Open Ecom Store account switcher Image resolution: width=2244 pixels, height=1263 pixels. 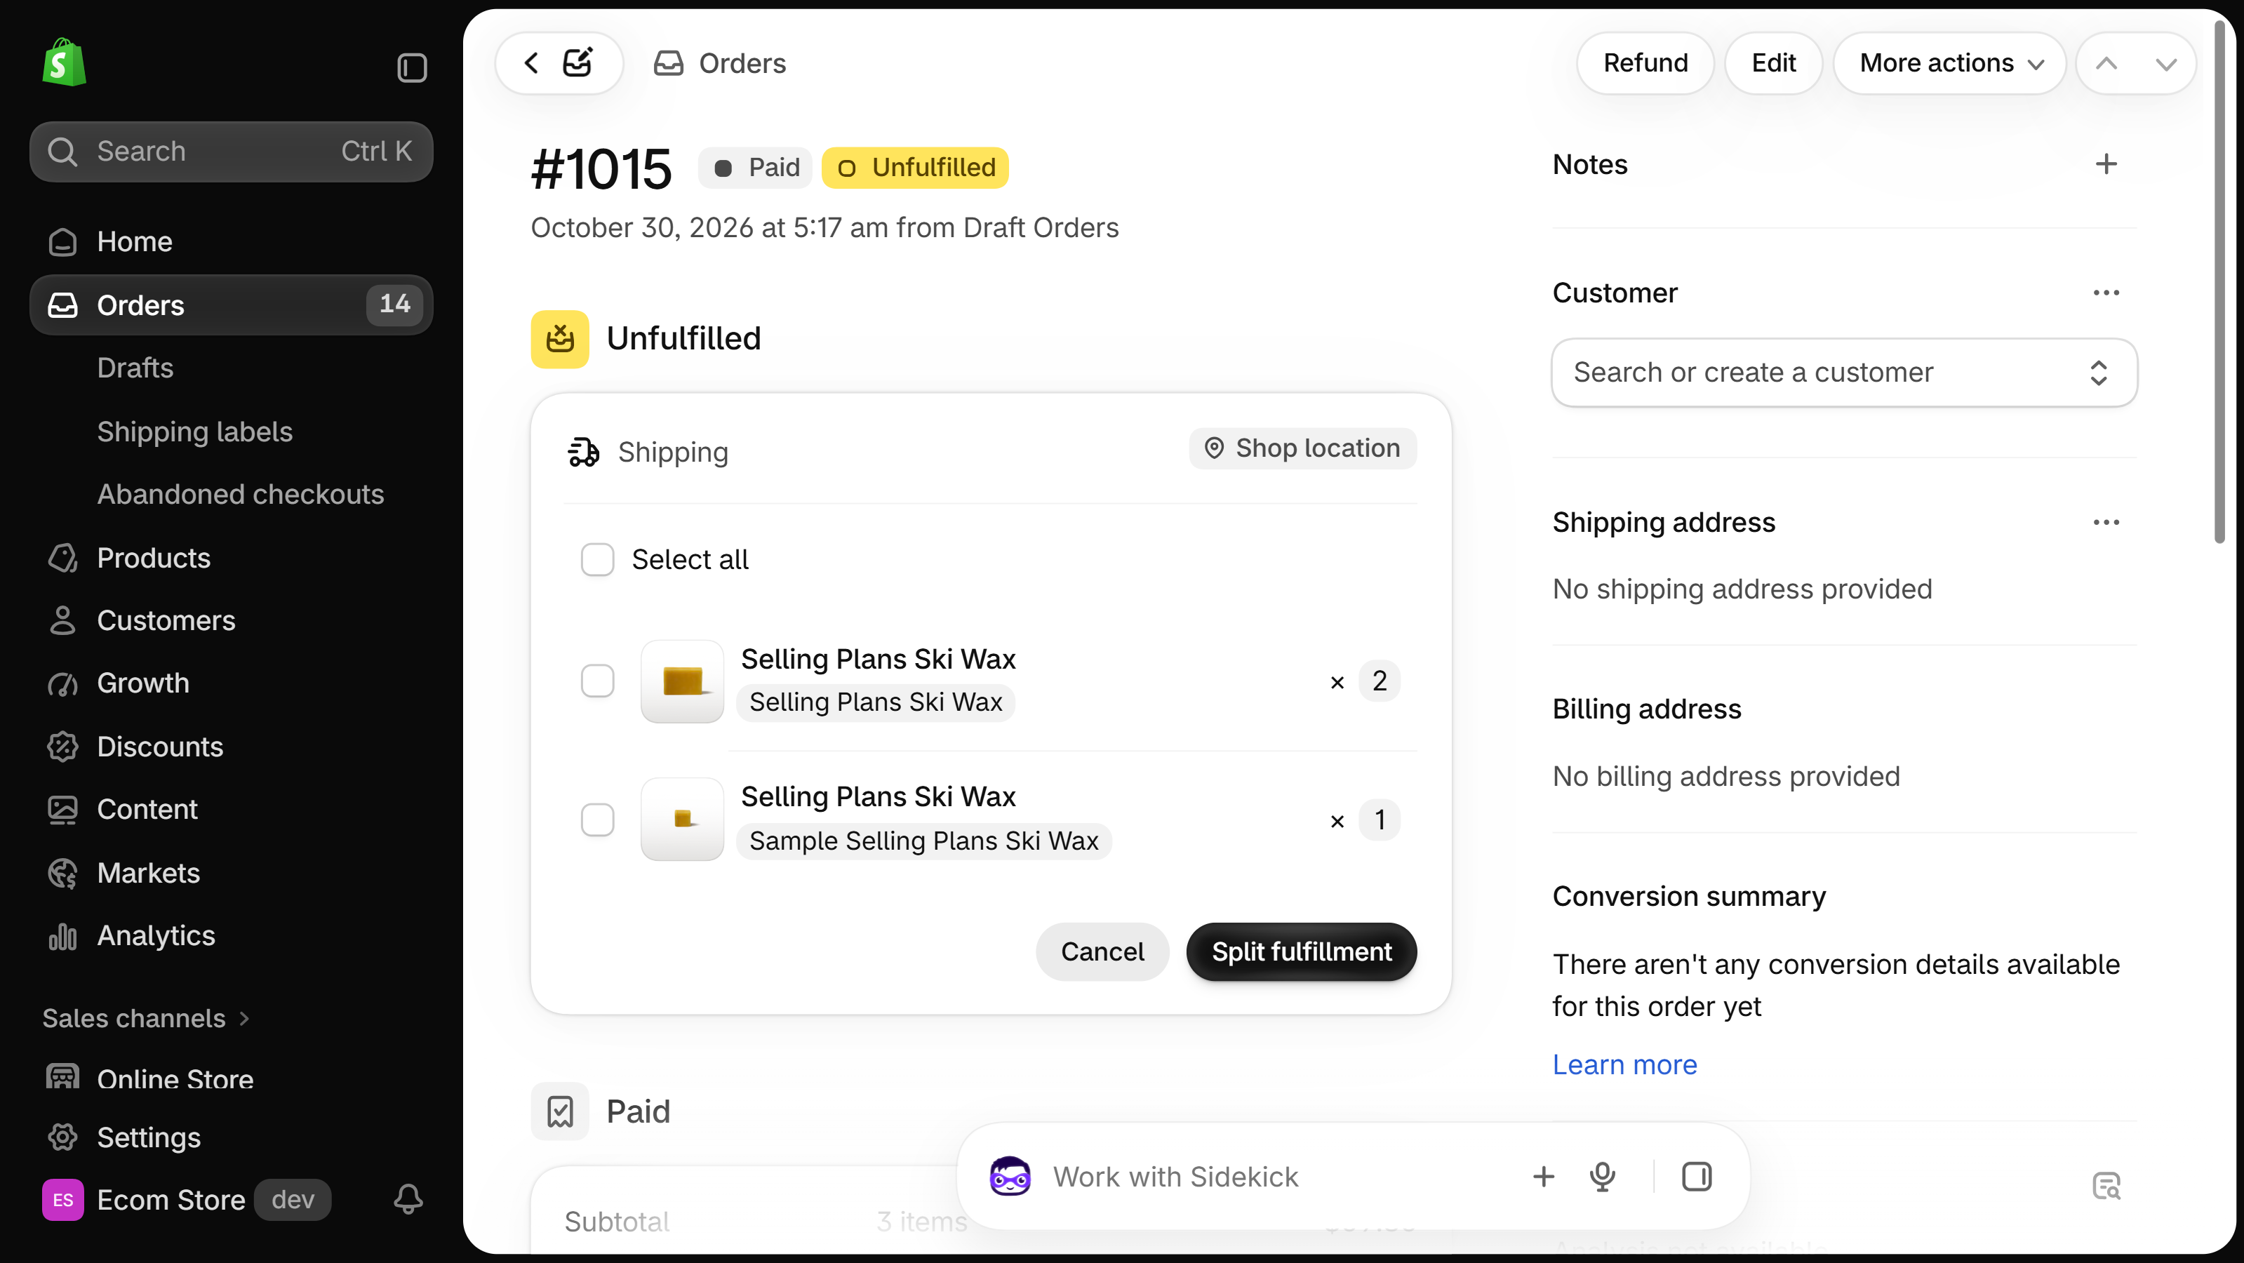tap(187, 1199)
